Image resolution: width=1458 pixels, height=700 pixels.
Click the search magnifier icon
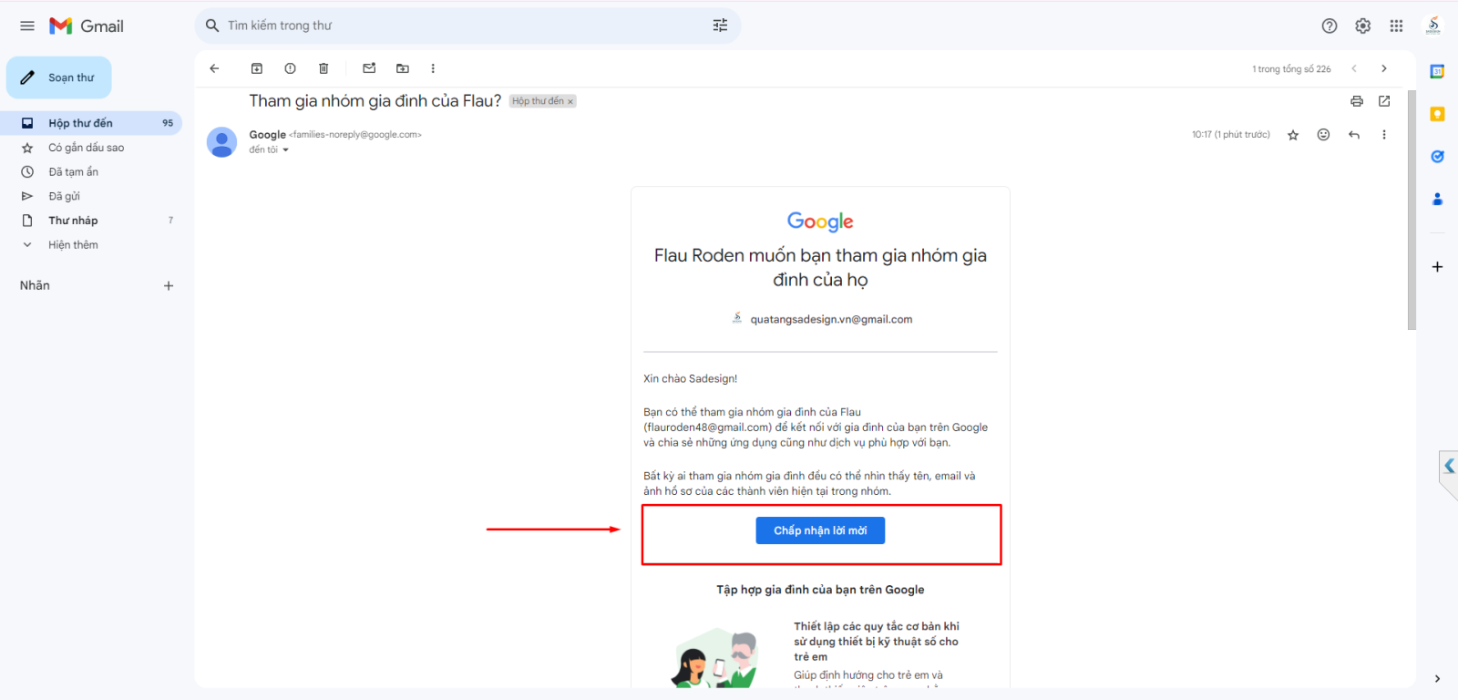(x=212, y=26)
